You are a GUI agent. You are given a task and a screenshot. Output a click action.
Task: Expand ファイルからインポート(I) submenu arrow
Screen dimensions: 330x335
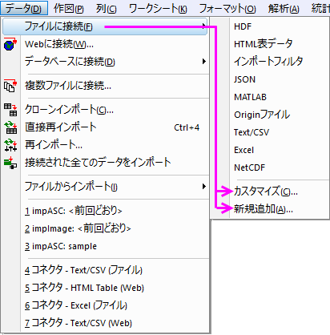pyautogui.click(x=204, y=187)
